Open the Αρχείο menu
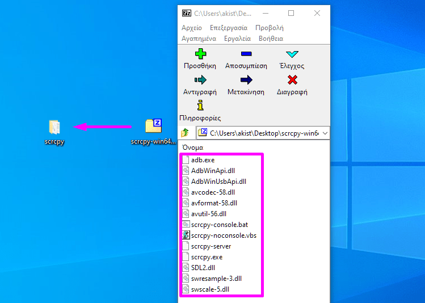The height and width of the screenshot is (303, 425). (192, 28)
